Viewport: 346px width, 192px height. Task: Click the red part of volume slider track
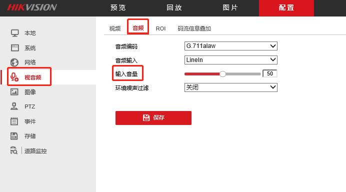tap(202, 74)
